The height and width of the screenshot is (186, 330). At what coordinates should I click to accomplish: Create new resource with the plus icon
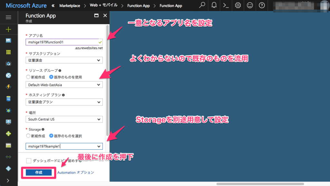9,30
